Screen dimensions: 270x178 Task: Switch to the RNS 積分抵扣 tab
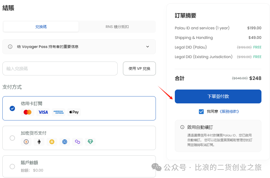click(117, 27)
